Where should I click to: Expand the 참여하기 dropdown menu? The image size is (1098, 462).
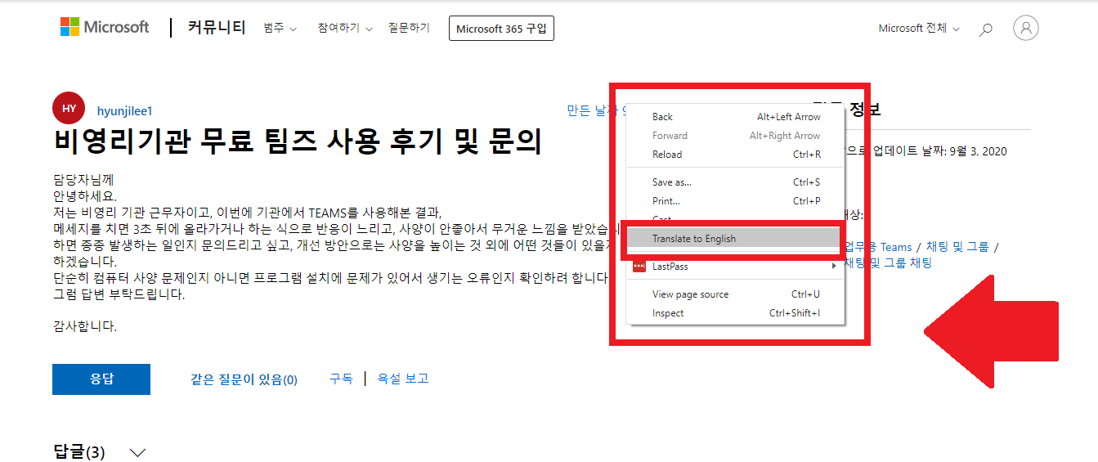[x=345, y=28]
